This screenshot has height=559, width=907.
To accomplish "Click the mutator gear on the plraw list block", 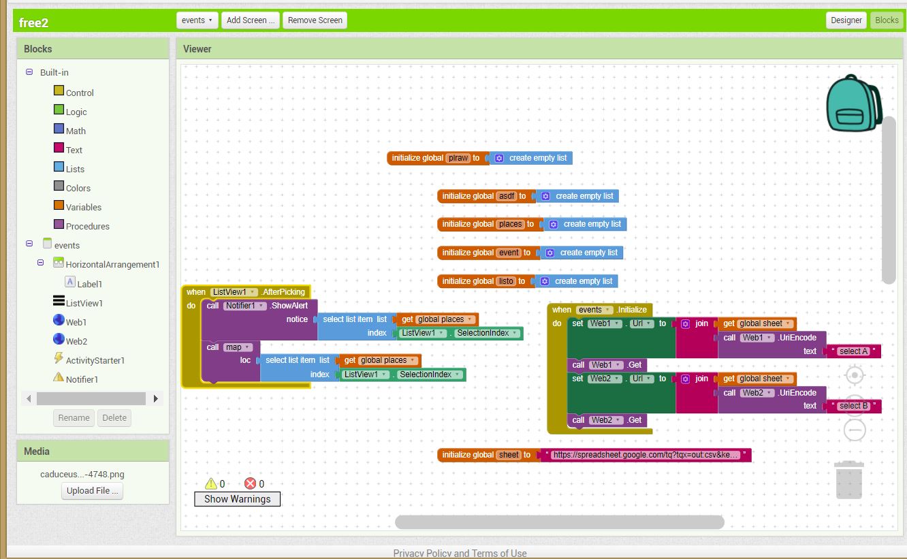I will [x=498, y=158].
